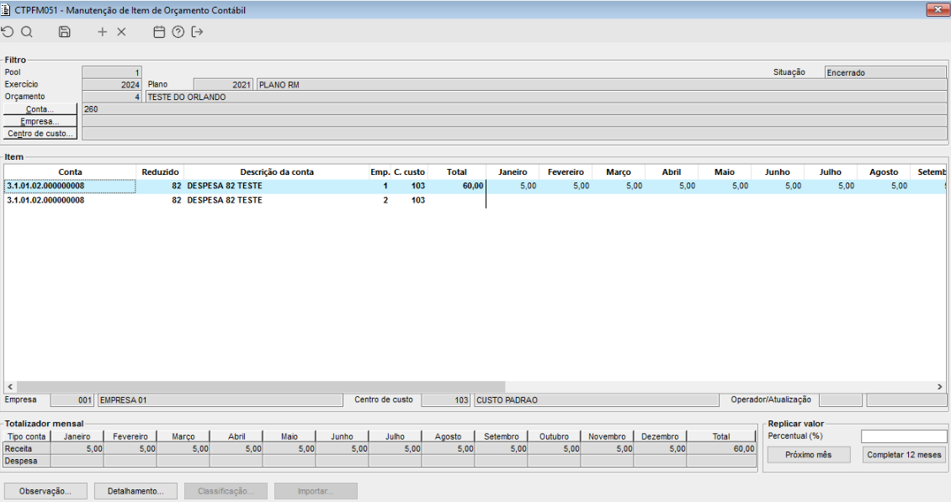Open help question mark icon

pos(178,32)
